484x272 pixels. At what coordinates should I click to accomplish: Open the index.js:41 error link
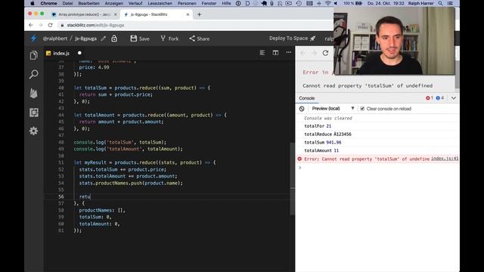pyautogui.click(x=445, y=159)
